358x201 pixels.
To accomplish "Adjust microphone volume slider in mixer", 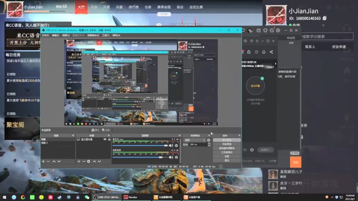I will 140,146.
